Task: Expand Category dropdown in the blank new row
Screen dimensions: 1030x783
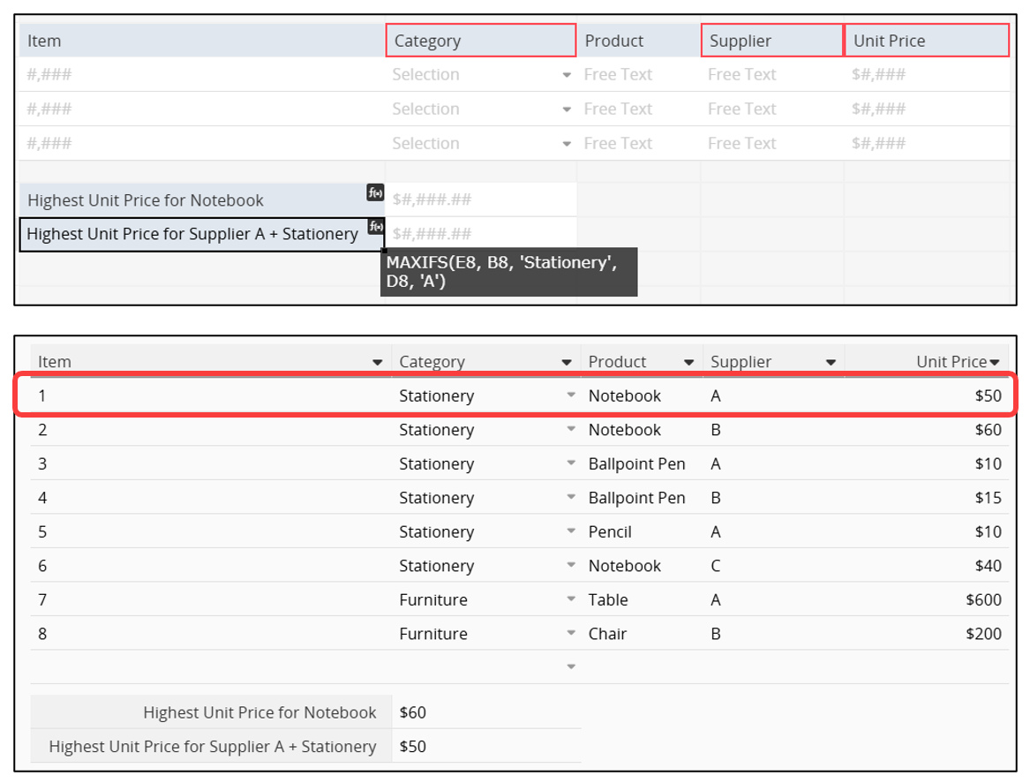Action: point(571,666)
